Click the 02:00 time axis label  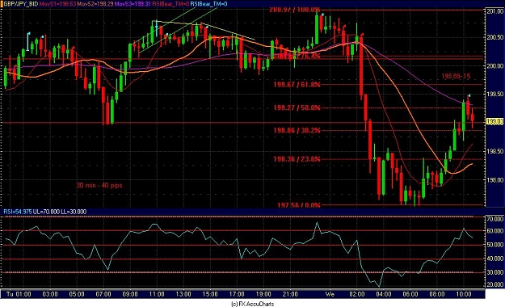[x=357, y=294]
